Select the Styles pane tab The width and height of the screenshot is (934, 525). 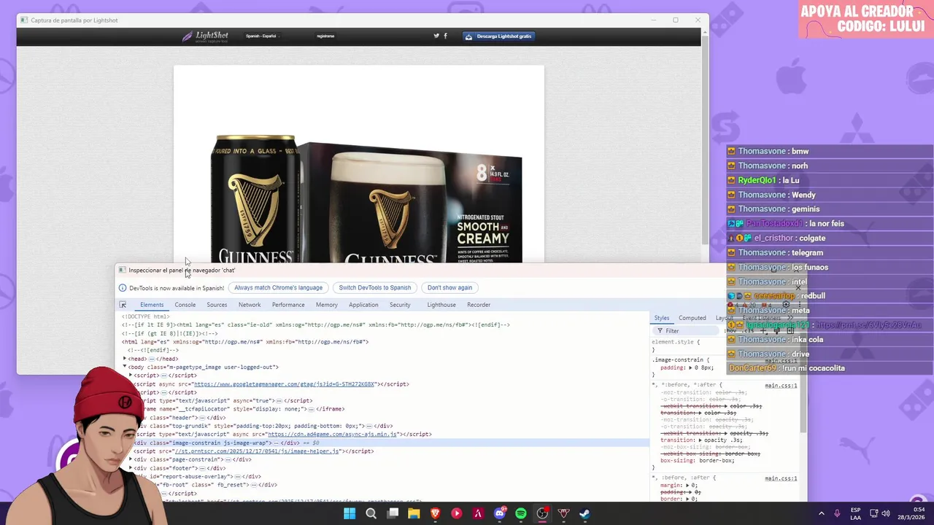pyautogui.click(x=662, y=318)
